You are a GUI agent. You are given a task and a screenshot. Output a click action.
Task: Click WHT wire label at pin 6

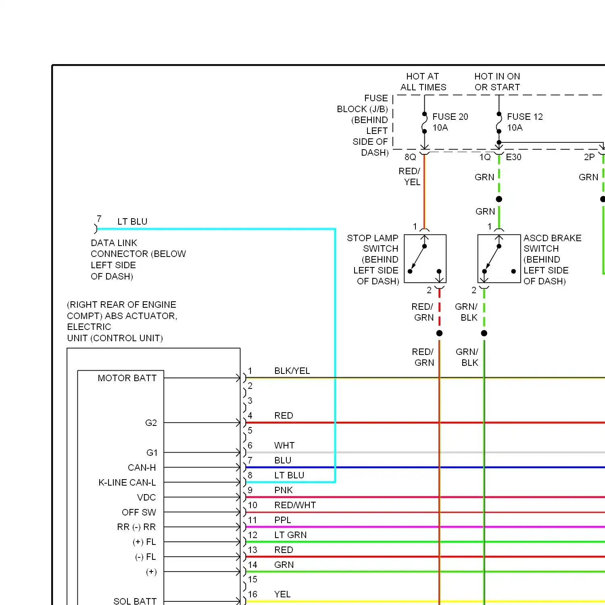[x=284, y=446]
